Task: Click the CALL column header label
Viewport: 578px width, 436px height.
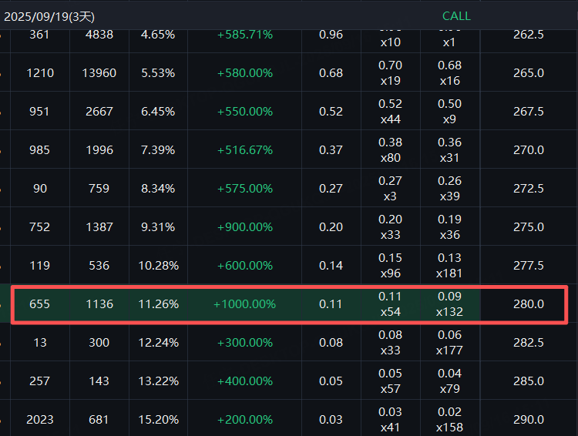Action: point(456,15)
